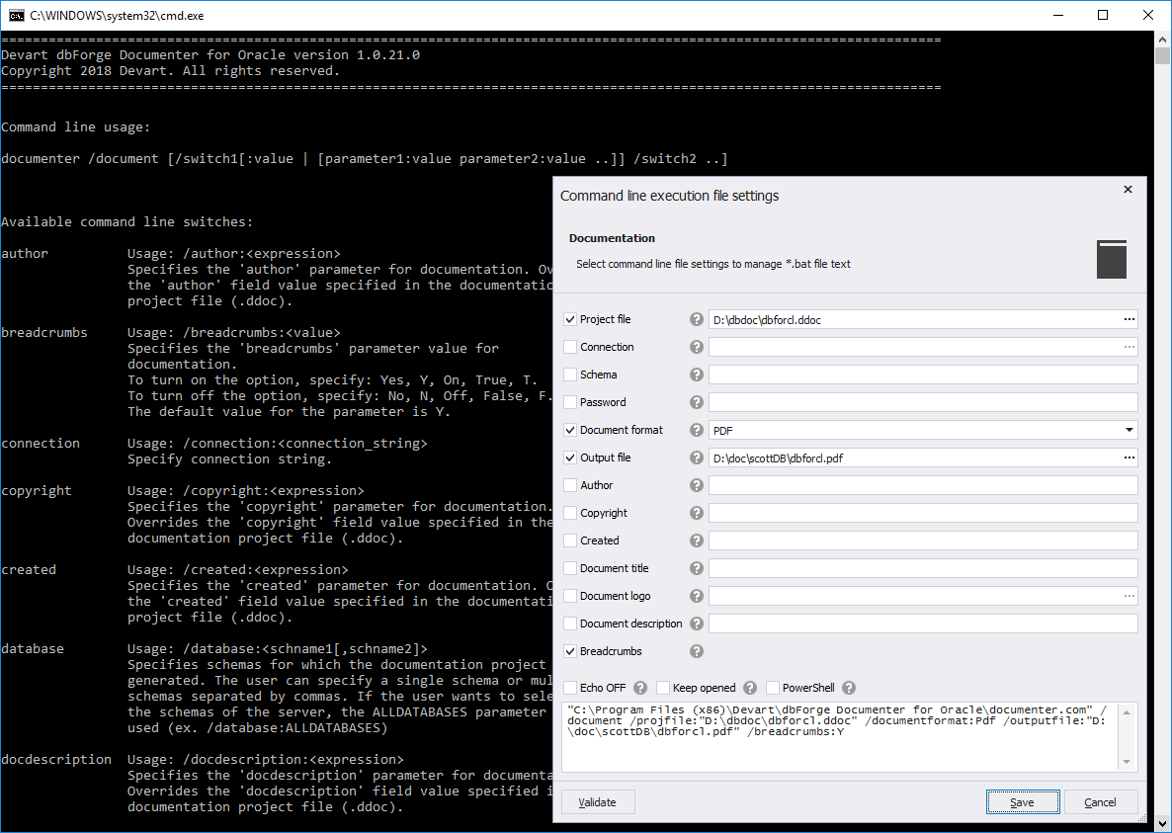Click help icon beside Document format
Image resolution: width=1172 pixels, height=833 pixels.
(696, 431)
